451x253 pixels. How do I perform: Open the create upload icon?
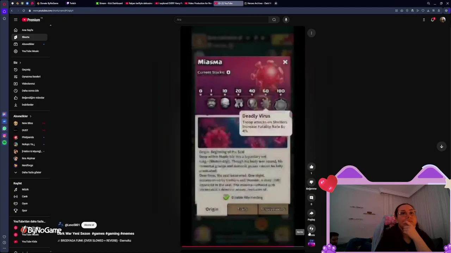(424, 20)
